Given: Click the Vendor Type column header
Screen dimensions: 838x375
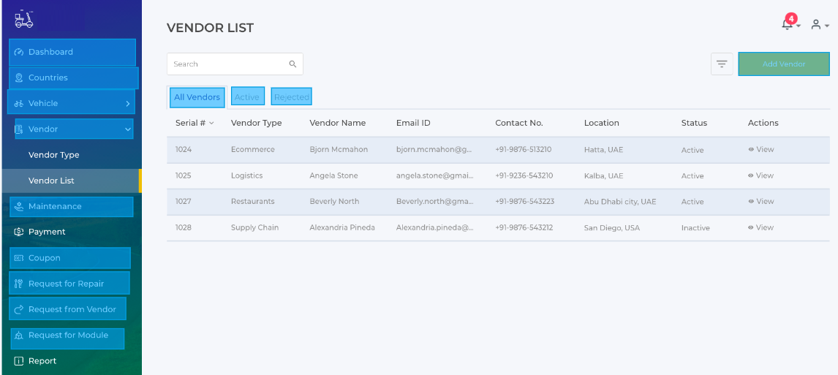Looking at the screenshot, I should tap(256, 123).
